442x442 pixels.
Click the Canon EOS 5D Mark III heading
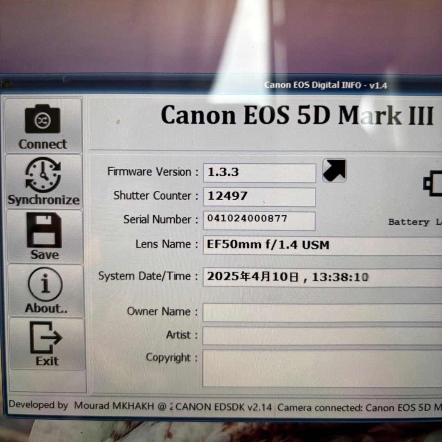pos(298,116)
